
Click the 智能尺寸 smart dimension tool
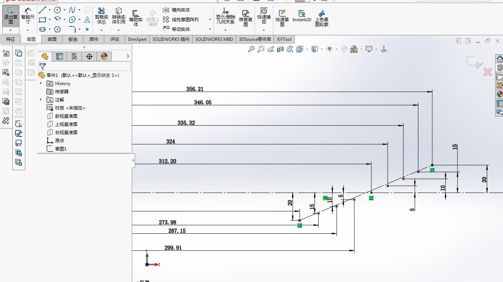[x=28, y=16]
